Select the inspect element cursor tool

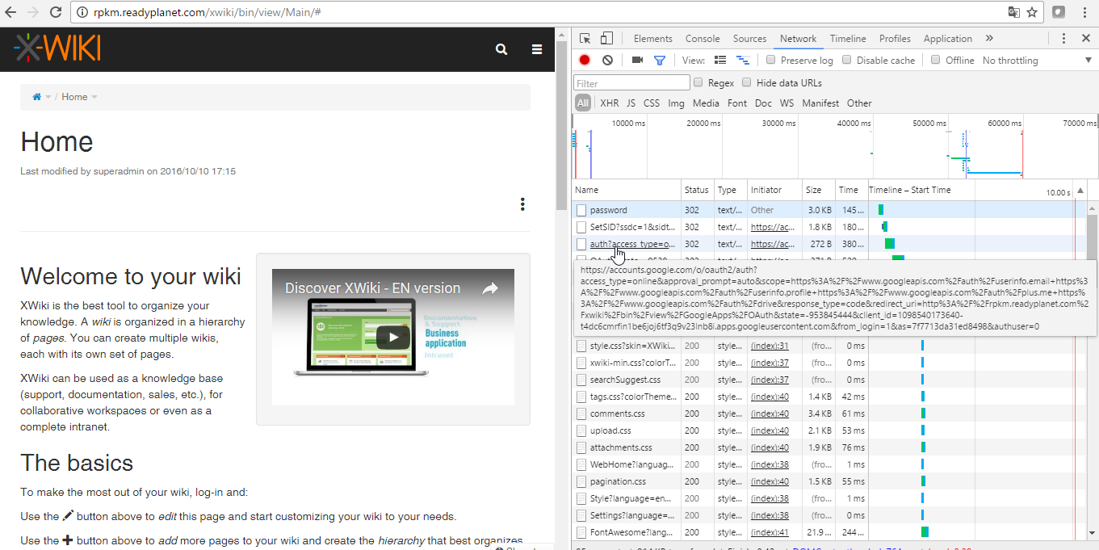pos(585,38)
